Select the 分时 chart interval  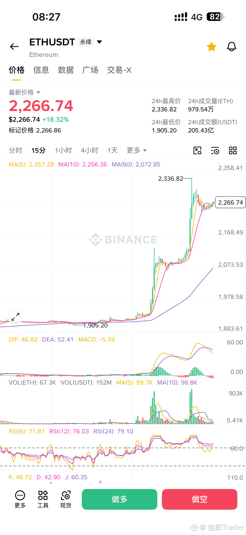[x=15, y=151]
